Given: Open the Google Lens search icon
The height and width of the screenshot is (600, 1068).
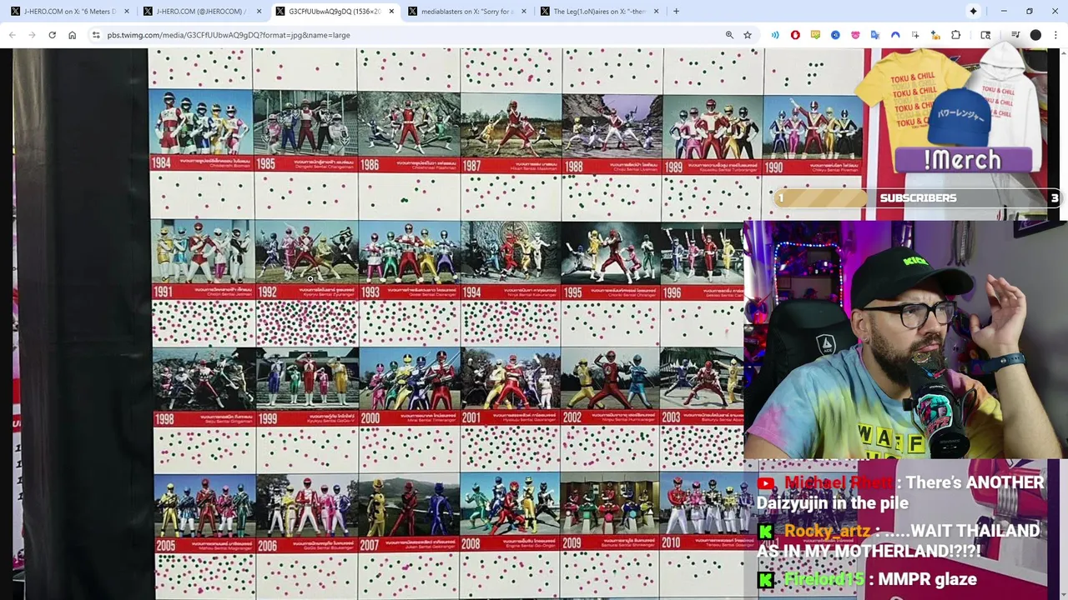Looking at the screenshot, I should pyautogui.click(x=985, y=35).
